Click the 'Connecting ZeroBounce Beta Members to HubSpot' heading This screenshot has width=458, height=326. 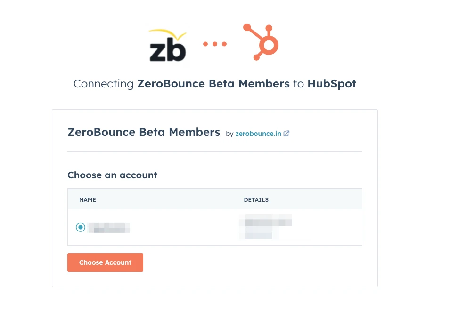215,84
